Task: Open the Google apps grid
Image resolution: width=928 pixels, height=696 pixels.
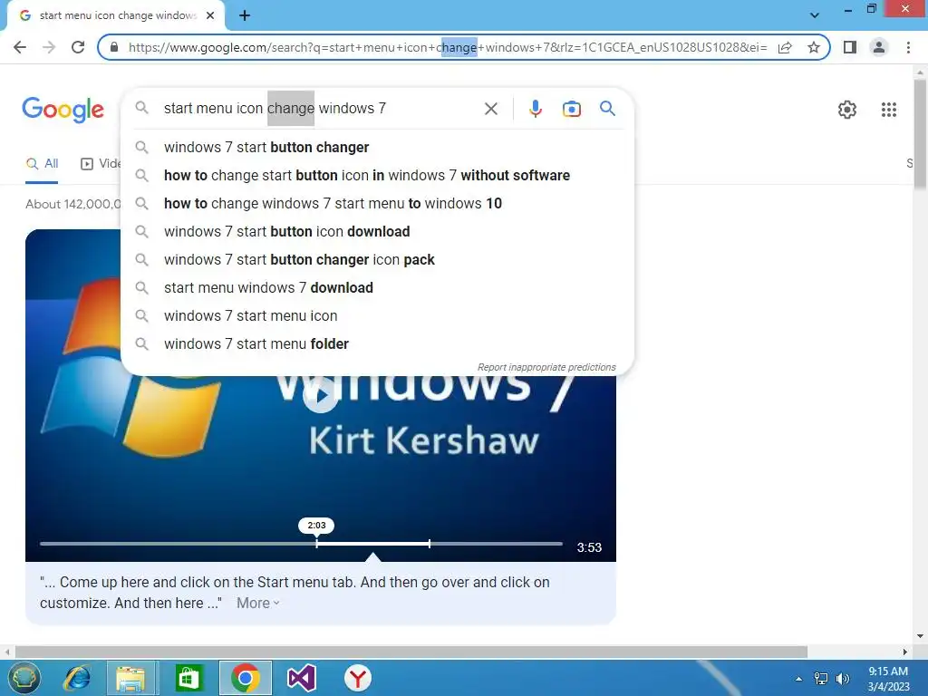Action: point(889,110)
